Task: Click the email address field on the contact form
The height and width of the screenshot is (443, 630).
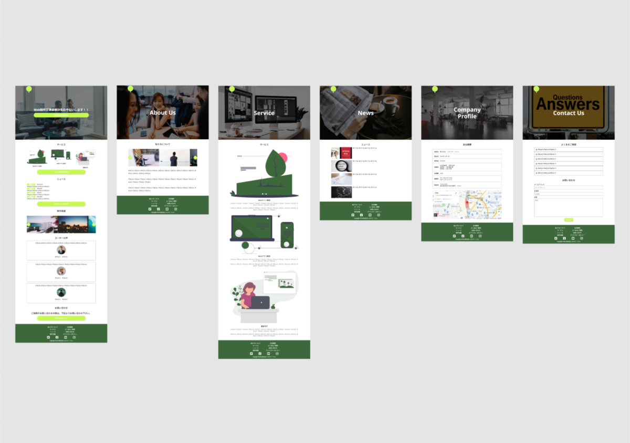Action: point(569,187)
